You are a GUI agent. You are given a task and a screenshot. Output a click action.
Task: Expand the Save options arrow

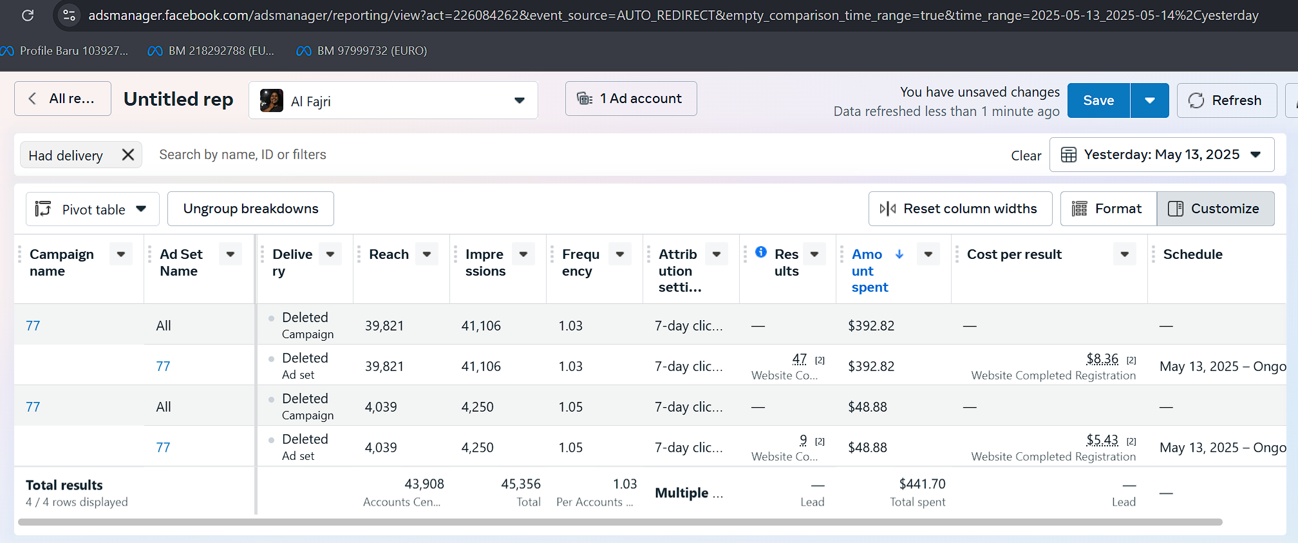tap(1149, 100)
